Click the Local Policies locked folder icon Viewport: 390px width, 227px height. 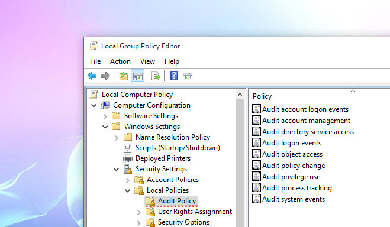139,190
